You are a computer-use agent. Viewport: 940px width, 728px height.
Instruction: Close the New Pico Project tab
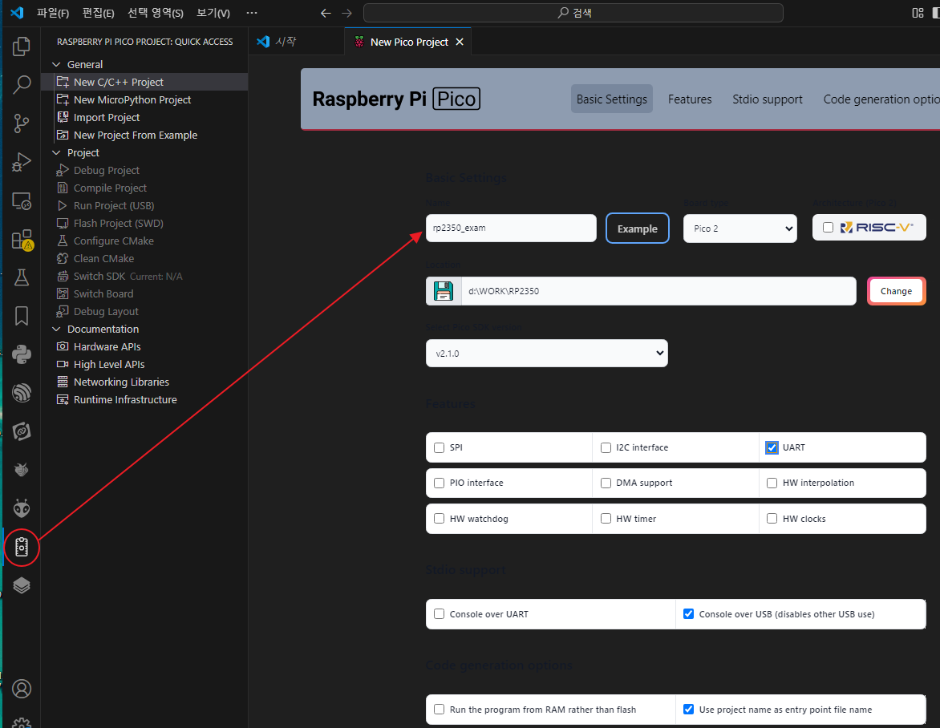tap(460, 42)
